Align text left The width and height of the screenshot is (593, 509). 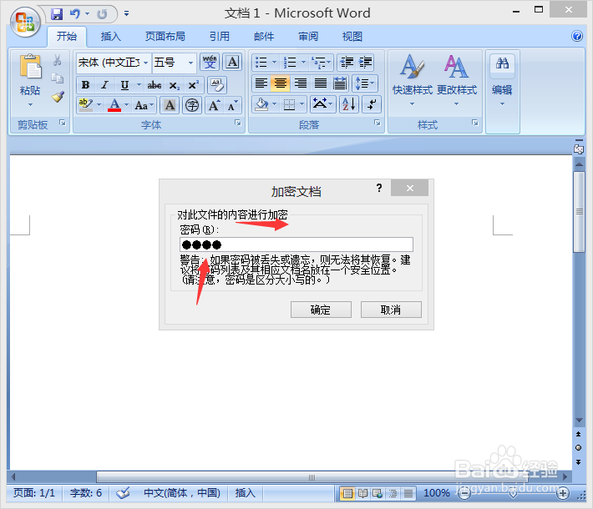(261, 83)
